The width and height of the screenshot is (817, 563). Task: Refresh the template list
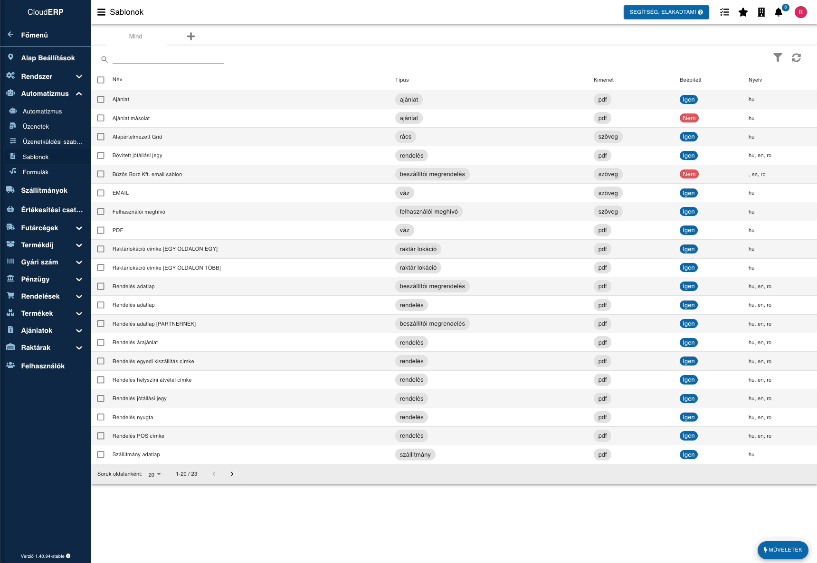796,58
